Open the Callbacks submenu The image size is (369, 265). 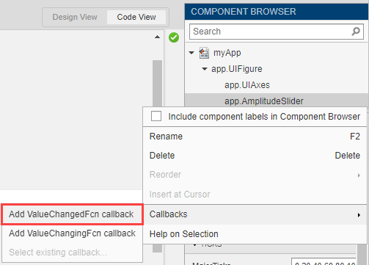click(255, 214)
